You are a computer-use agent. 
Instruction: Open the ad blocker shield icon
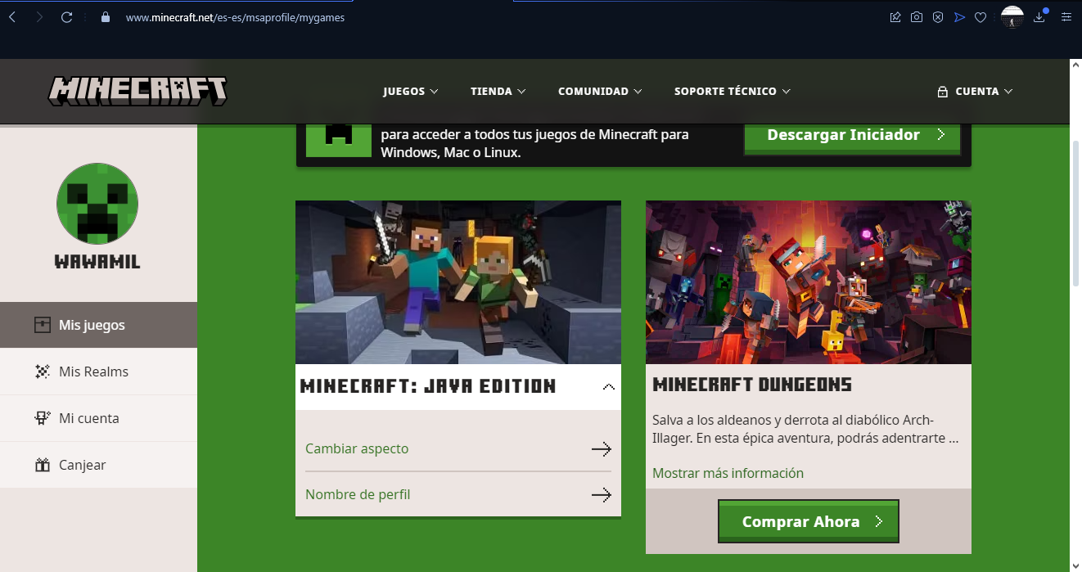(x=938, y=17)
